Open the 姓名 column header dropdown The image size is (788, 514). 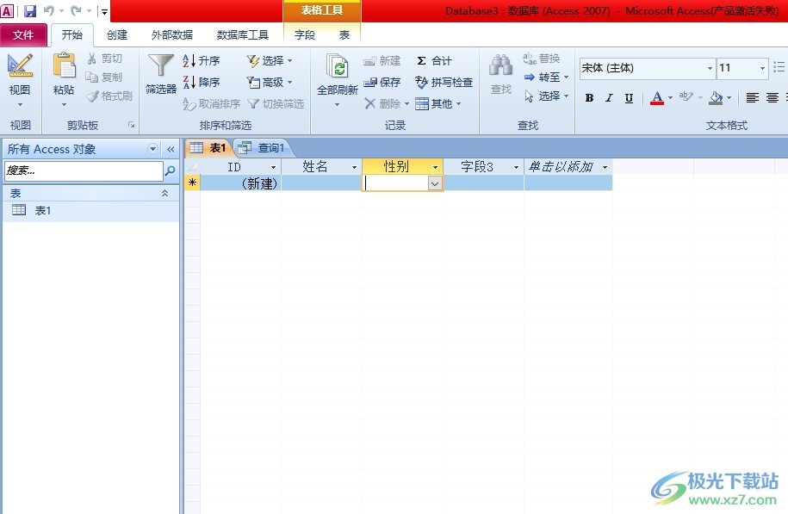354,167
